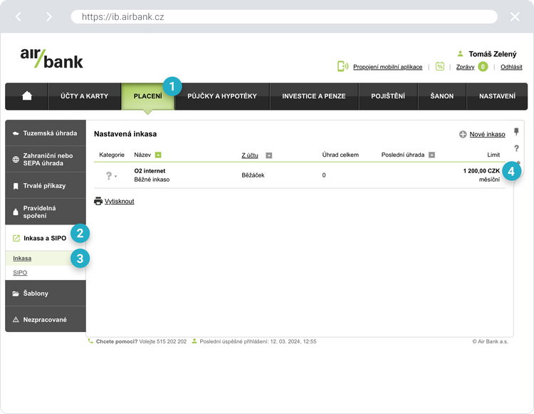Switch to Půjčky a hypotéky tab
534x414 pixels.
tap(221, 96)
